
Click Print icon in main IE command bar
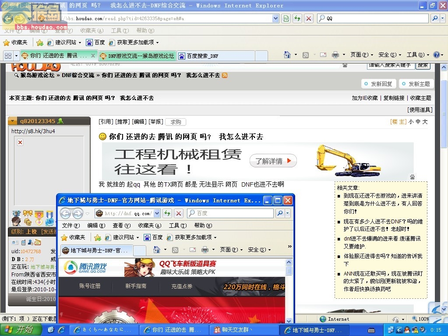[335, 55]
